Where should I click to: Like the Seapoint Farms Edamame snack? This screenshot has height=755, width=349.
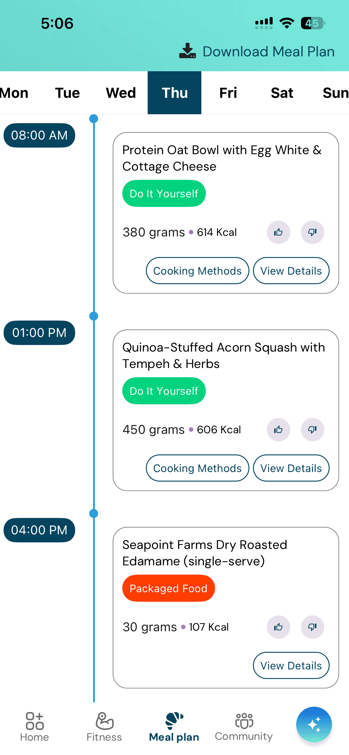click(x=278, y=627)
